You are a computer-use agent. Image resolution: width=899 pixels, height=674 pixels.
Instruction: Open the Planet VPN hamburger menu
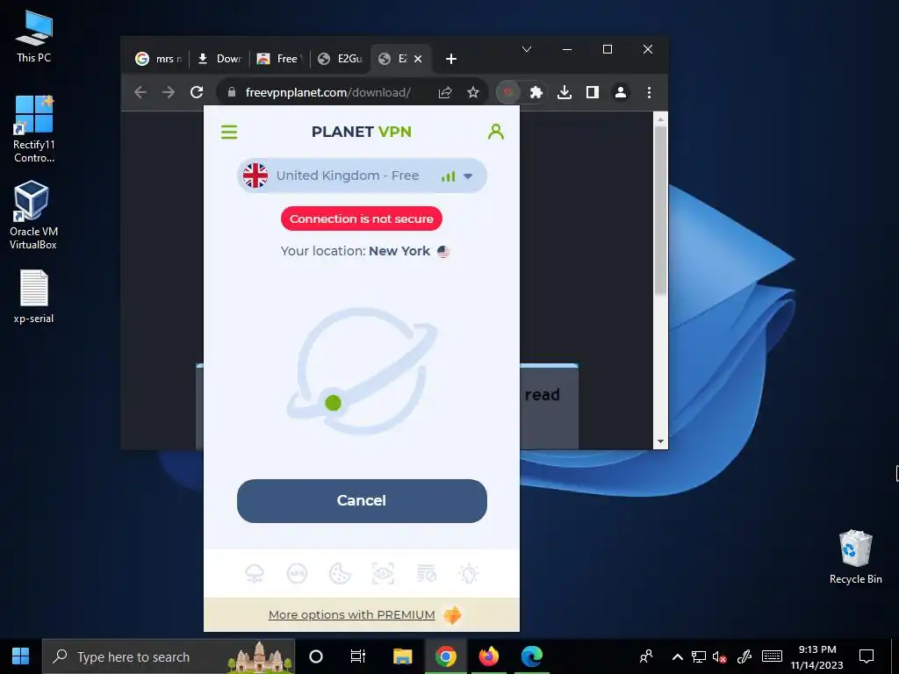click(x=229, y=133)
